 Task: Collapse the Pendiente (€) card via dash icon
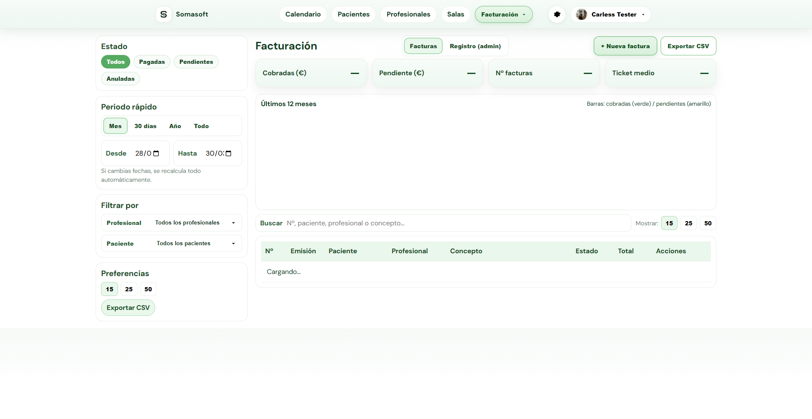(471, 73)
